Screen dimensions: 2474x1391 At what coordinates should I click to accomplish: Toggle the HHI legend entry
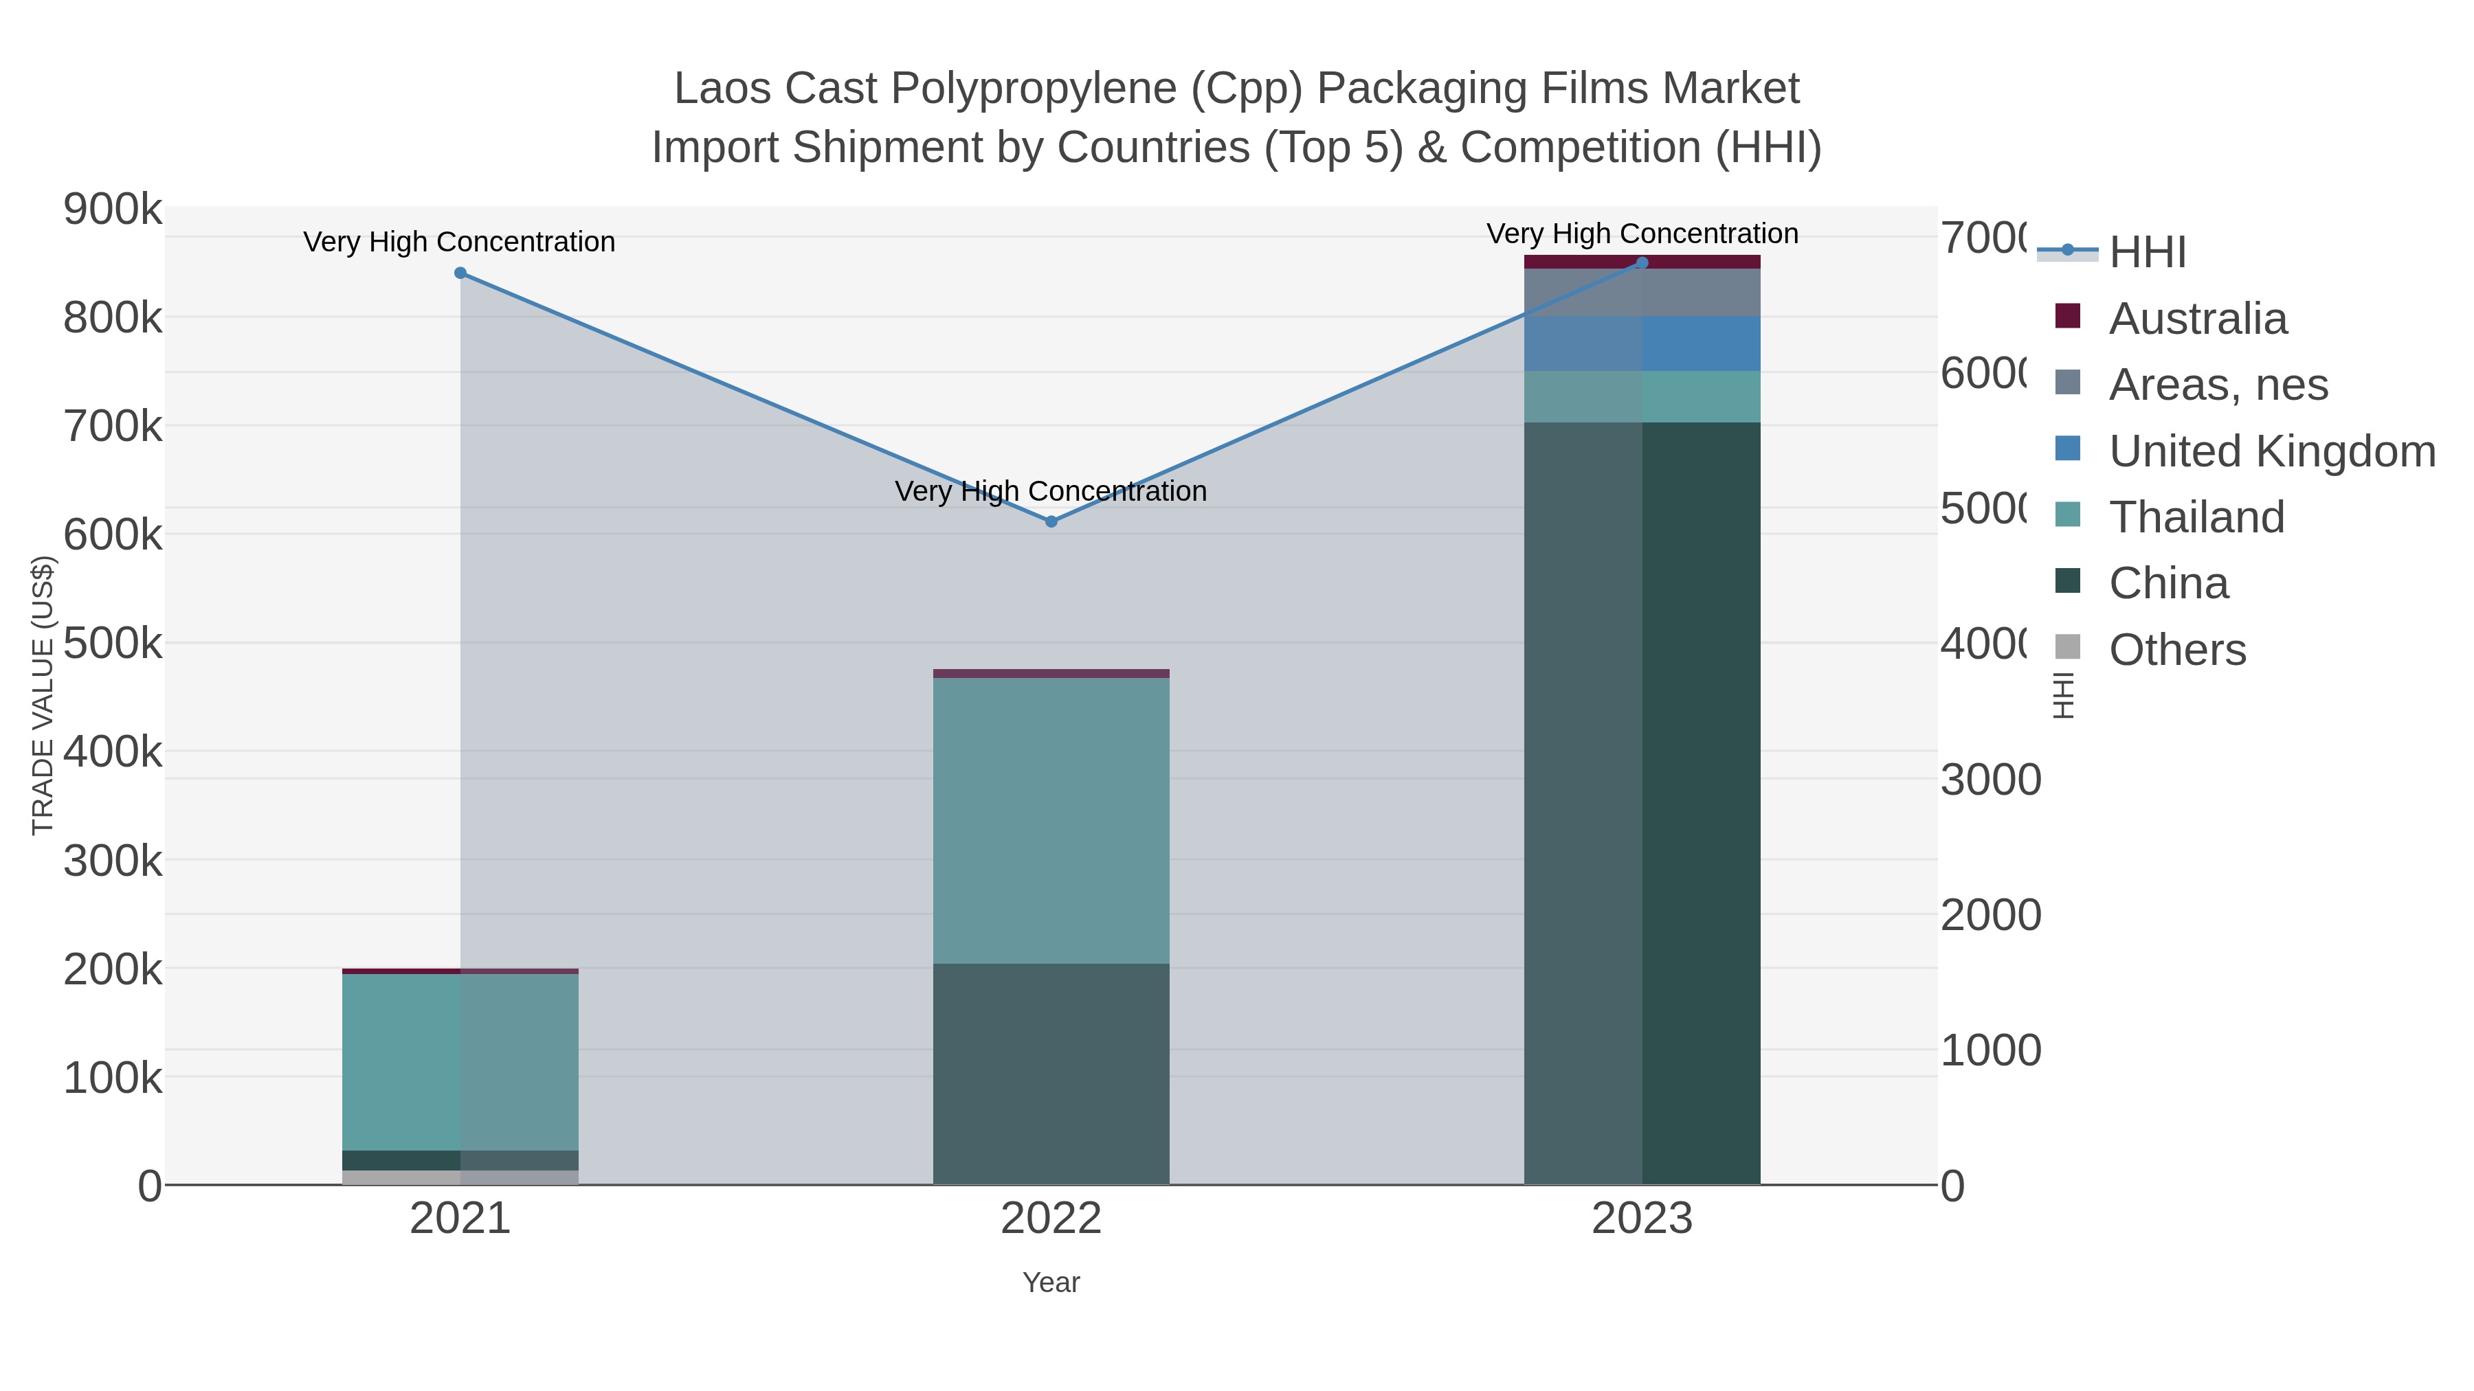click(2112, 253)
